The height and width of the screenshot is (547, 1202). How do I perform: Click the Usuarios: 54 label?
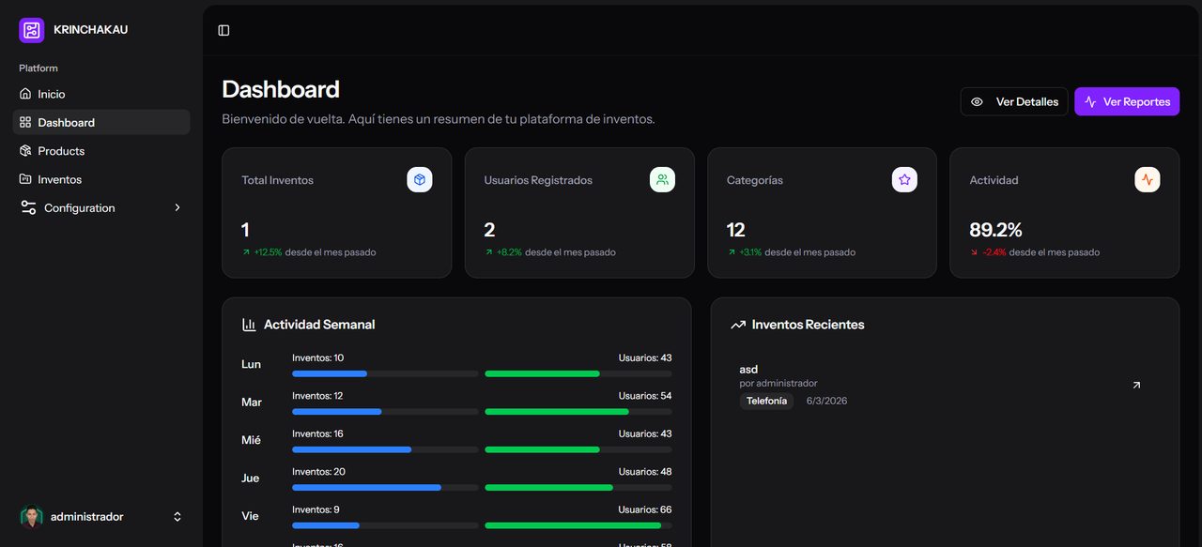[x=645, y=396]
